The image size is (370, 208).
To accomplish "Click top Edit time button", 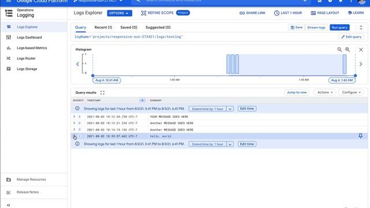I will [247, 109].
